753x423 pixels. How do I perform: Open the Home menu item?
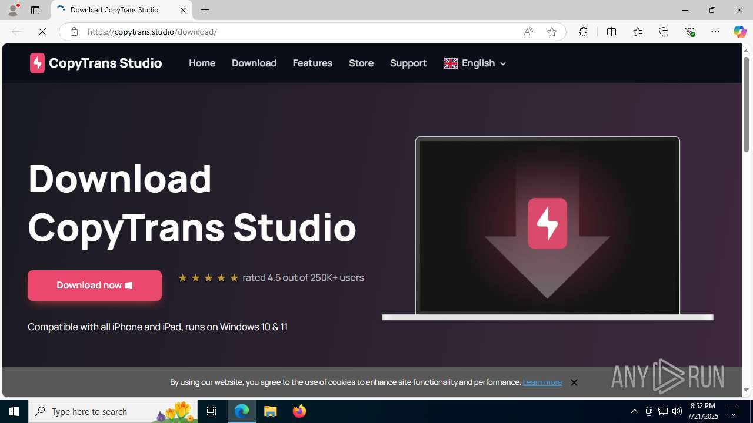(x=202, y=63)
